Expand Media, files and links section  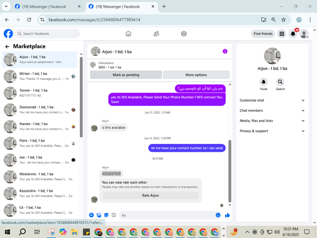[x=272, y=121]
